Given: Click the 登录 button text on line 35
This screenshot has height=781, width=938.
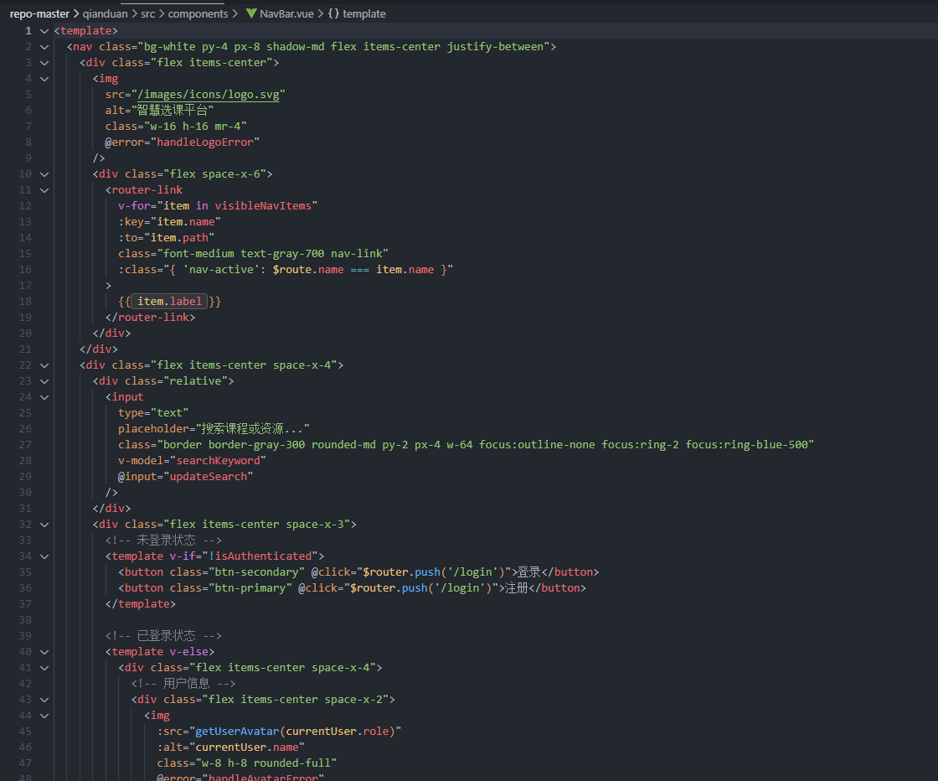Looking at the screenshot, I should pos(528,572).
